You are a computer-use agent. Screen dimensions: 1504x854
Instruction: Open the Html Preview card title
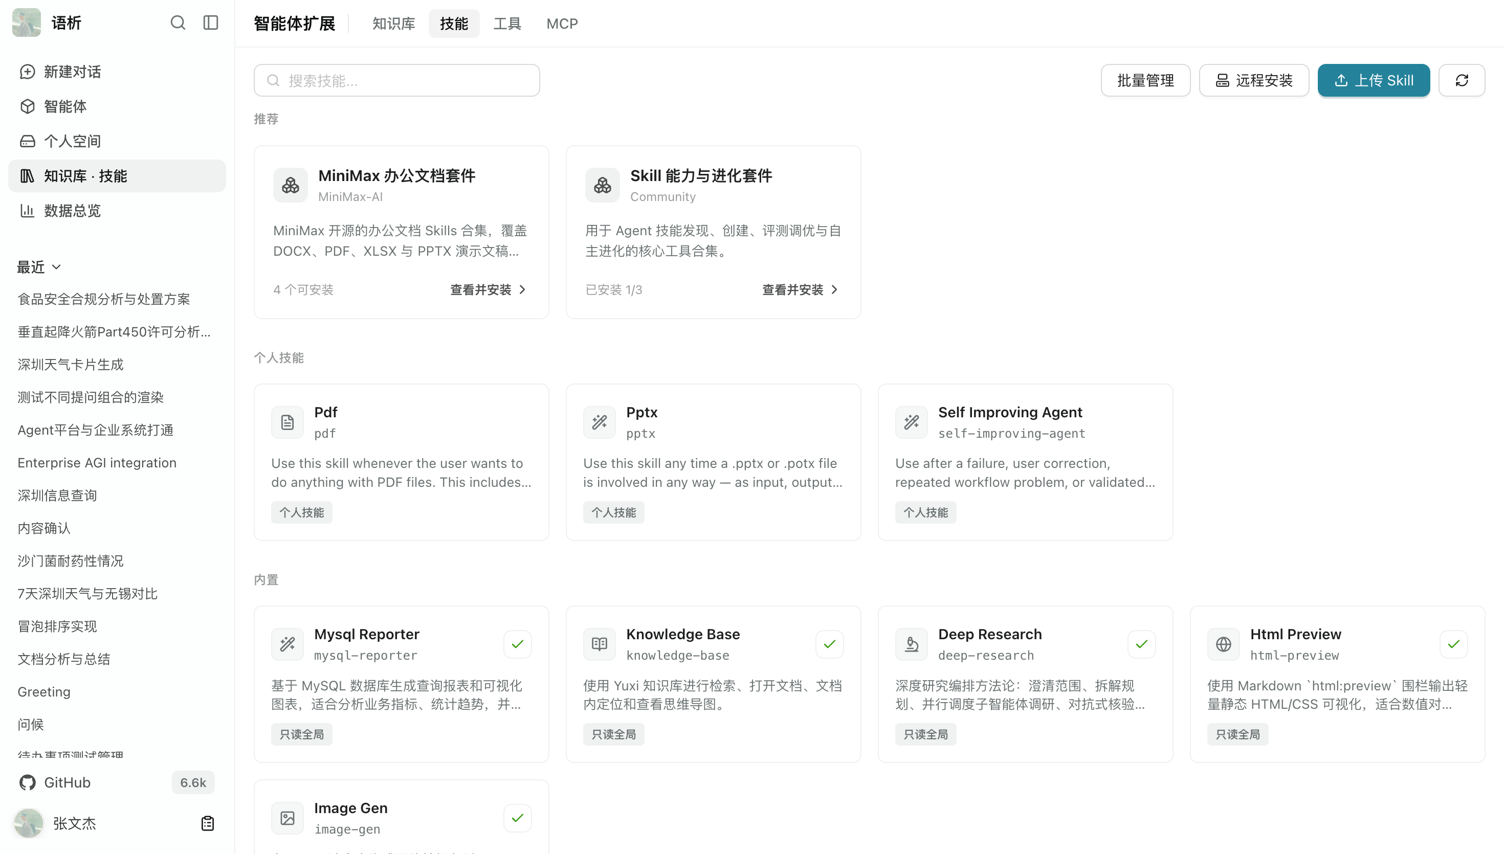coord(1295,634)
